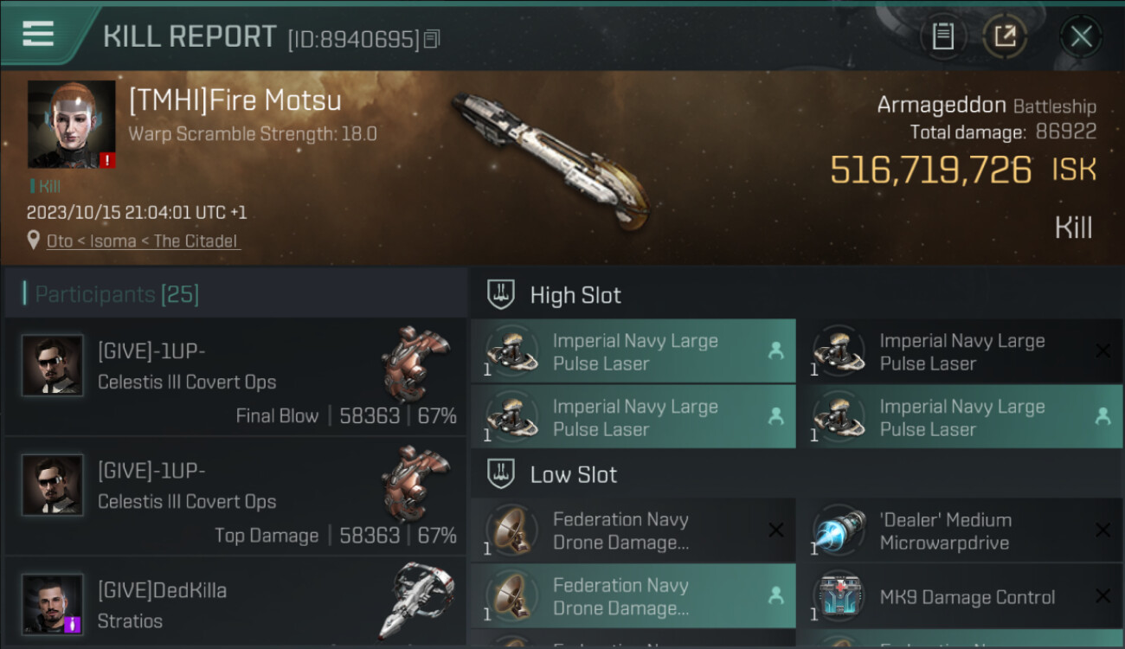Close the kill report window

pyautogui.click(x=1081, y=36)
